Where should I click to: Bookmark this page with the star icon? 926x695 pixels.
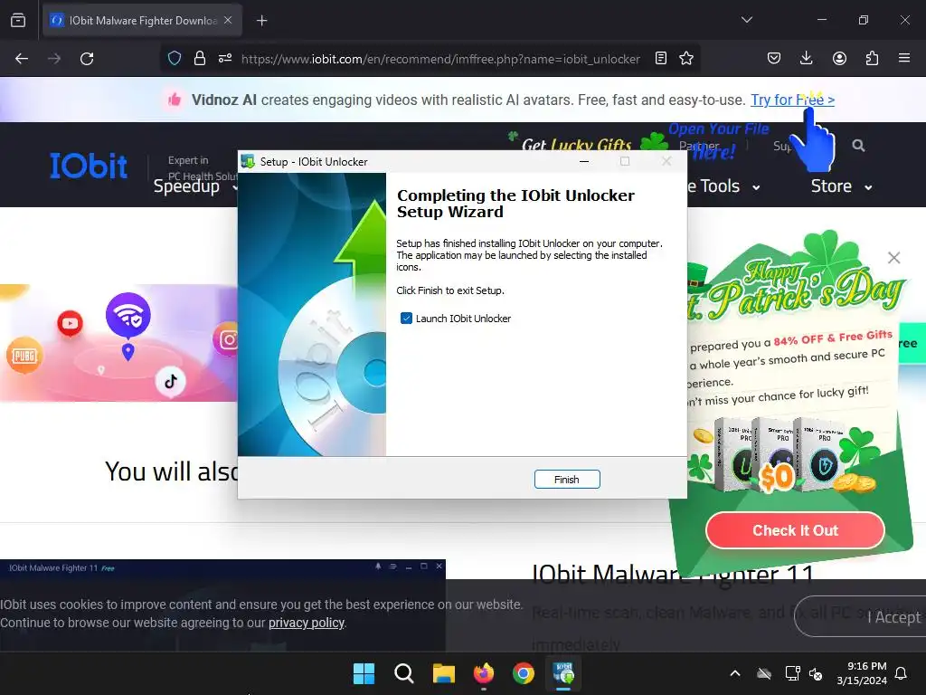[x=685, y=59]
